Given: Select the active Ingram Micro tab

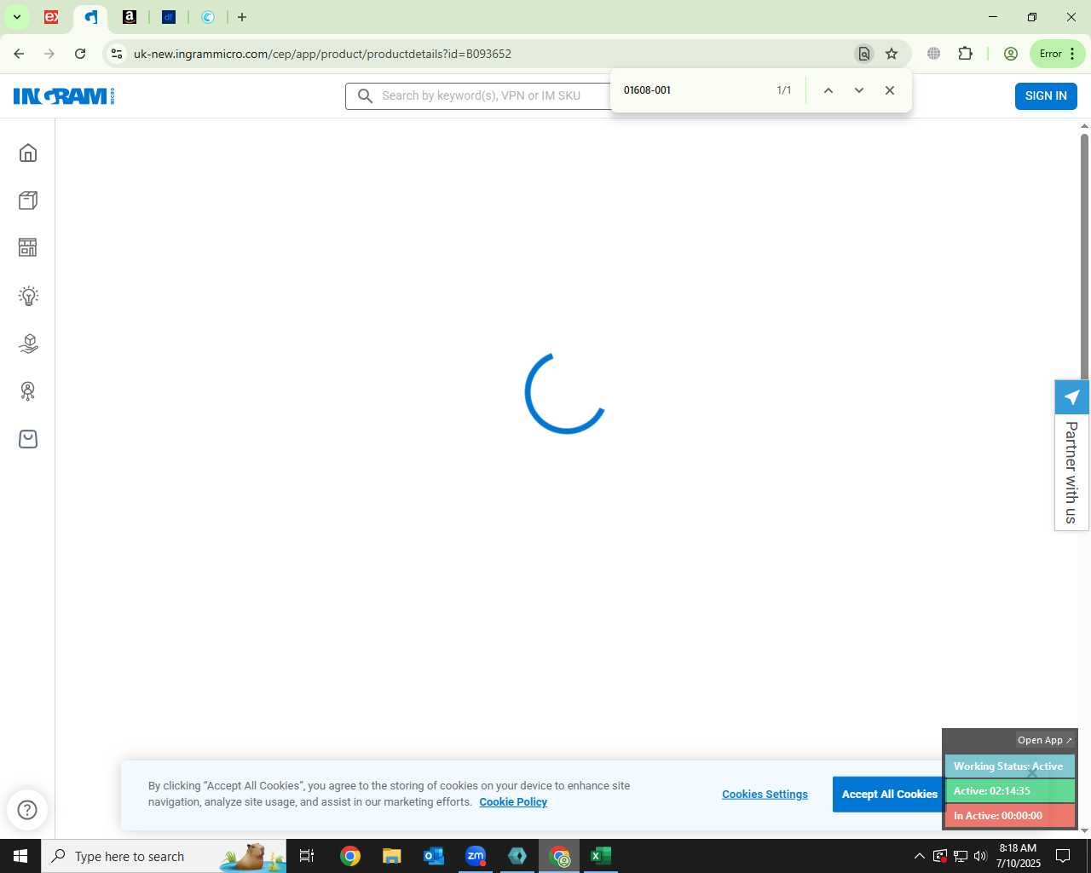Looking at the screenshot, I should [x=90, y=17].
